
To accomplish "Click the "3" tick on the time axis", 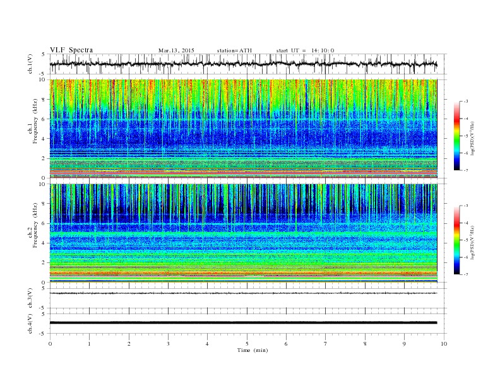I will pos(168,344).
